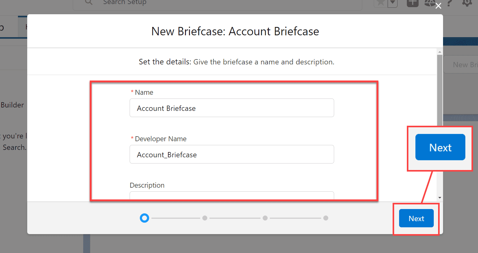
Task: Click the highlighted Next button
Action: pos(416,218)
